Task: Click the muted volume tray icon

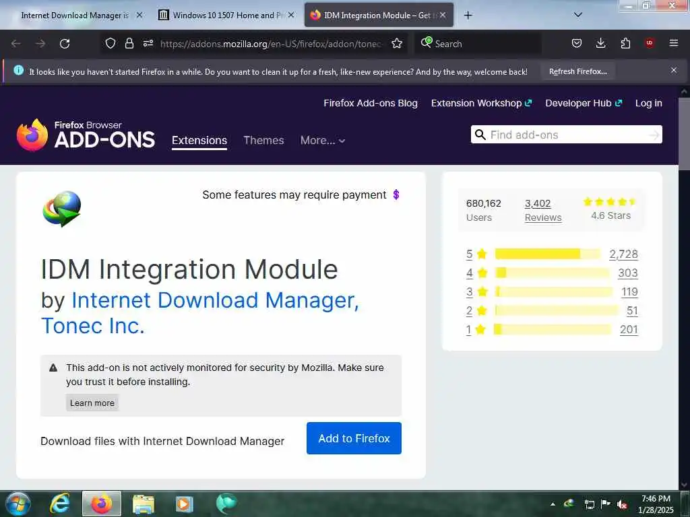Action: pos(621,504)
